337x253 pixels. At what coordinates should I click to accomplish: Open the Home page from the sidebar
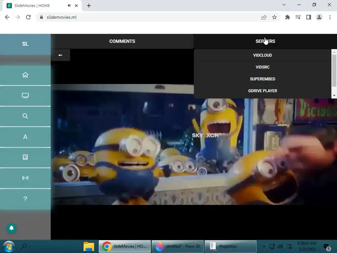(x=25, y=75)
